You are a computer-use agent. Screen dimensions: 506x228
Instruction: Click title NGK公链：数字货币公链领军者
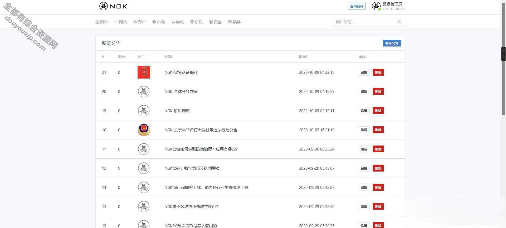(x=192, y=168)
